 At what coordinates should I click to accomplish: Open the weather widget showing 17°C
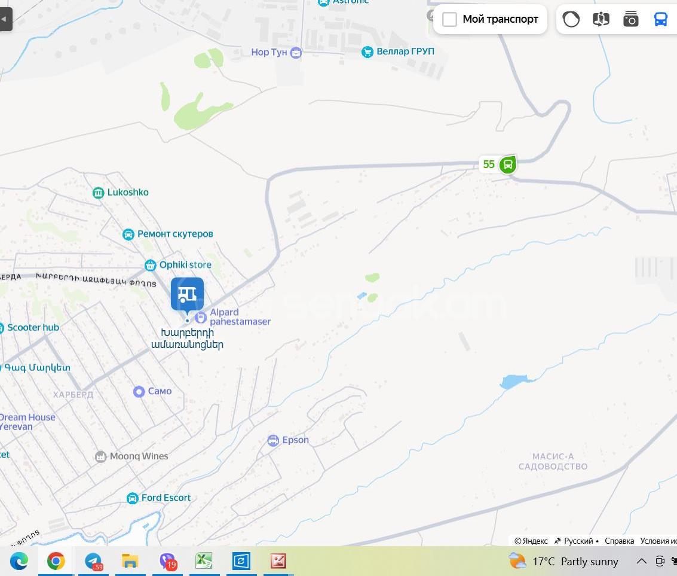pos(562,561)
